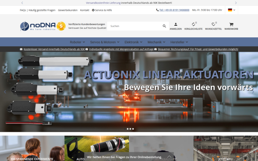Expand Hersteller menu

point(179,42)
